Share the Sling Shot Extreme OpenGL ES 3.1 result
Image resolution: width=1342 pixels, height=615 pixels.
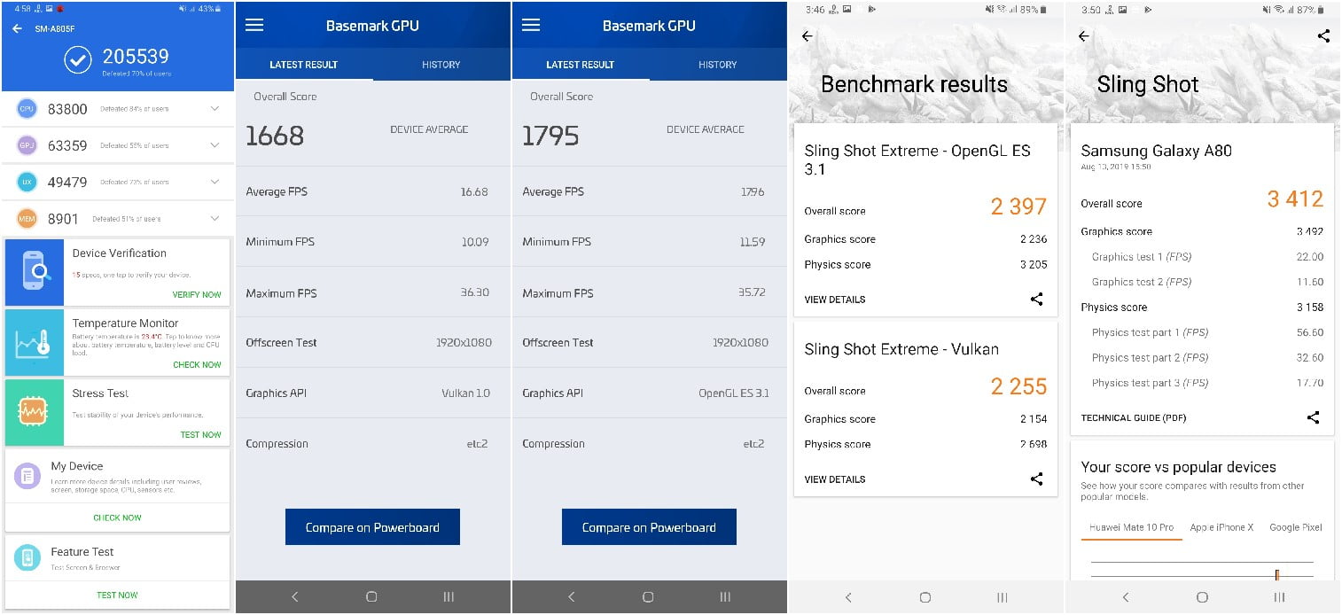1036,300
